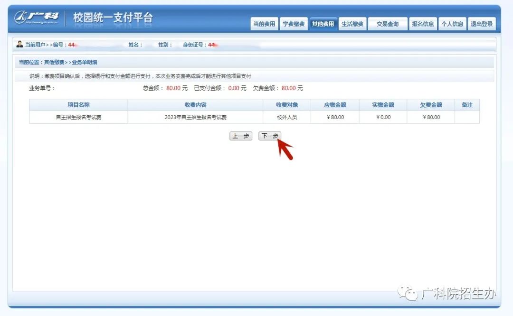
Task: Select the 自主招生报名考试费 project name cell
Action: [78, 117]
